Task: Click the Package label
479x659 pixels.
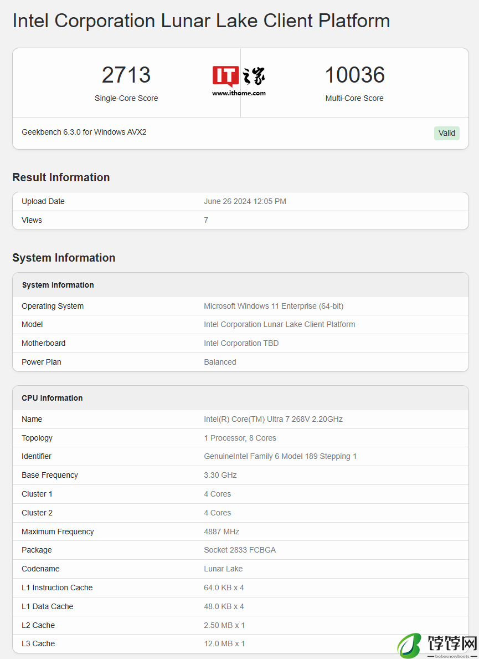Action: (x=37, y=550)
